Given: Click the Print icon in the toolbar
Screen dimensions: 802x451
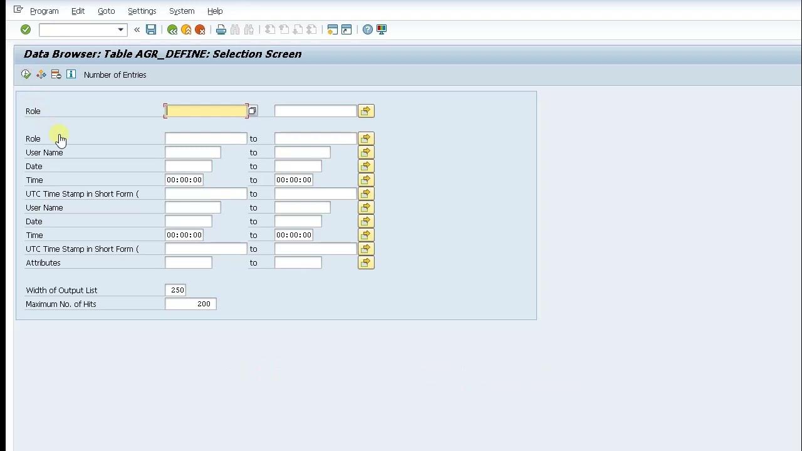Looking at the screenshot, I should point(221,29).
